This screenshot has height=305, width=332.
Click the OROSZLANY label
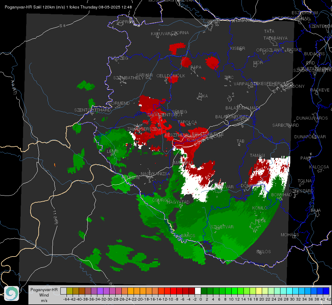[x=269, y=50]
